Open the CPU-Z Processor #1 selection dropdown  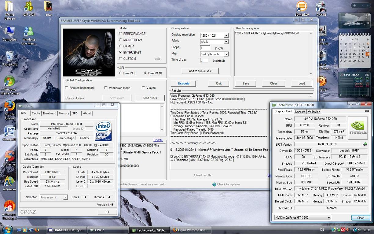tap(54, 197)
